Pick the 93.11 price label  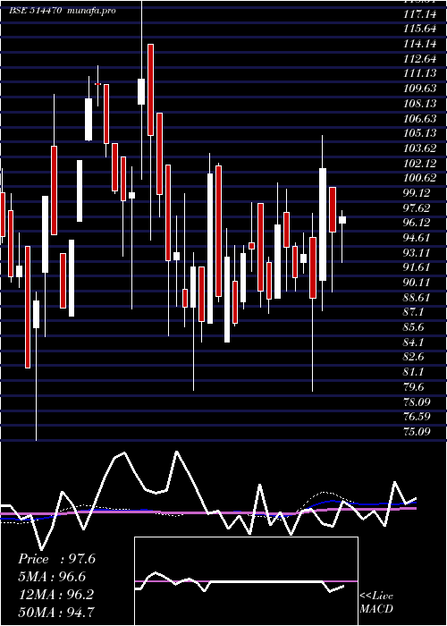(417, 253)
